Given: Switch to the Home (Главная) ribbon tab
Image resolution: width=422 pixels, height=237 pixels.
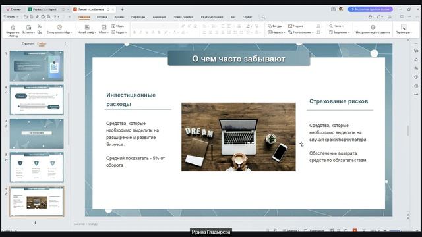Looking at the screenshot, I should click(x=84, y=17).
